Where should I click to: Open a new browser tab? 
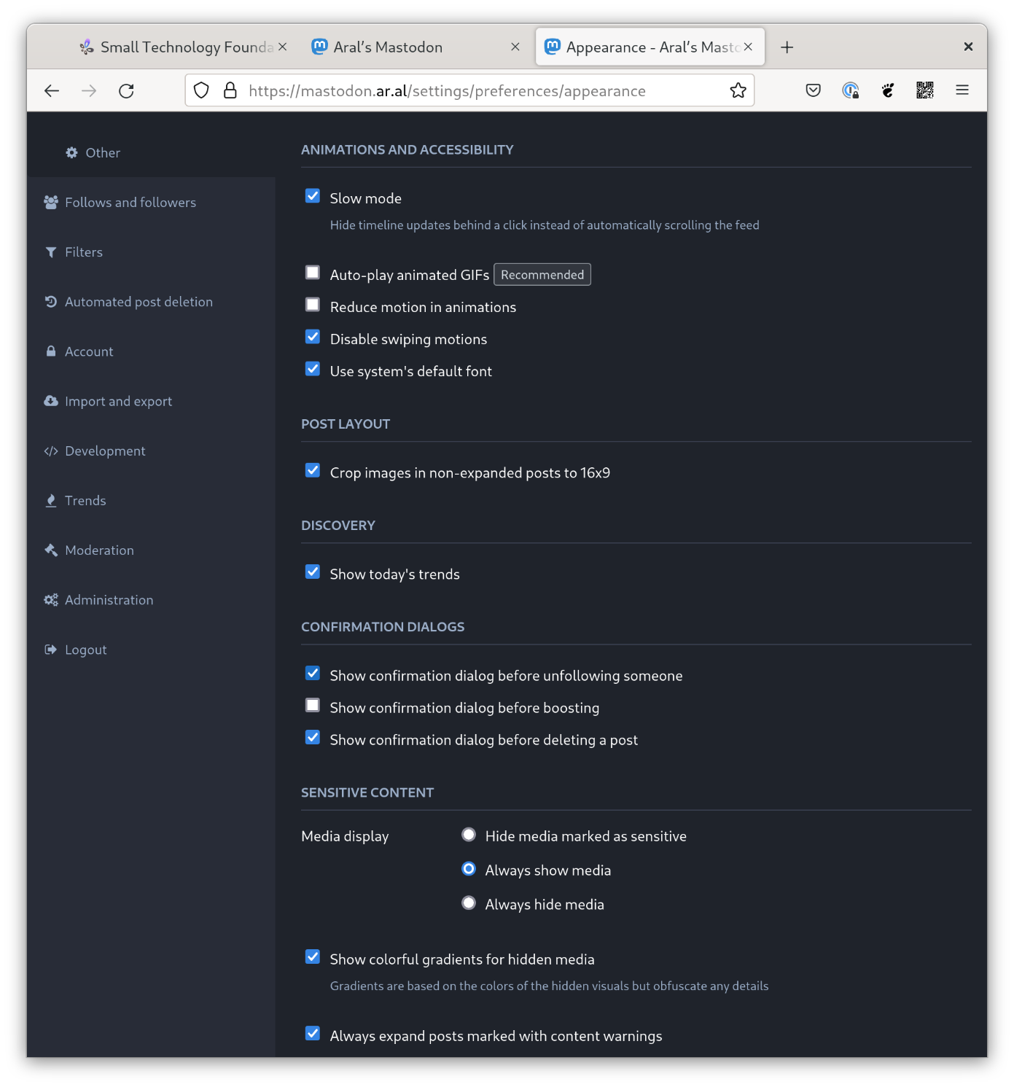(787, 47)
